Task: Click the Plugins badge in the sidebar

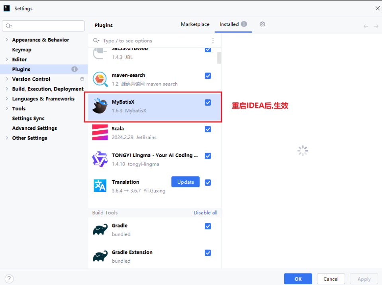Action: (x=74, y=69)
